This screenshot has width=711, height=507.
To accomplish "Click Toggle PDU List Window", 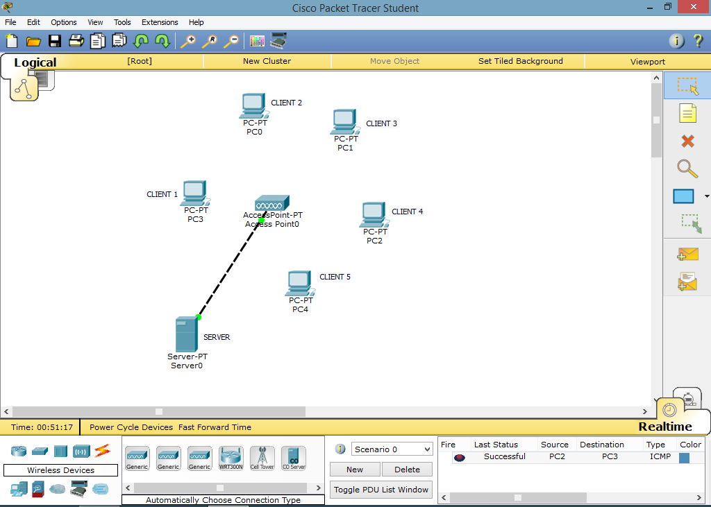I will coord(381,490).
